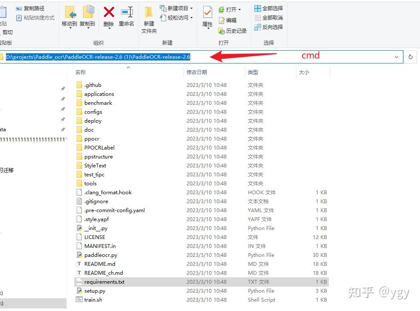Sort by Size (大小) column header
Screen dimensions: 420x311
[304, 72]
